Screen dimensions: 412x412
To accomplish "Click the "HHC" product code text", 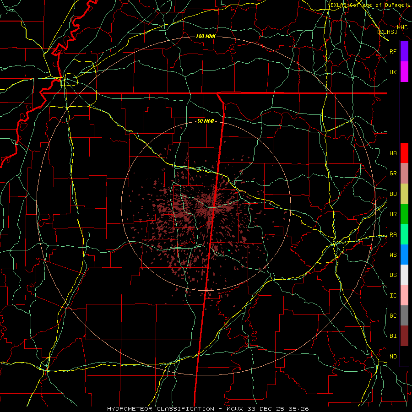I will [402, 27].
